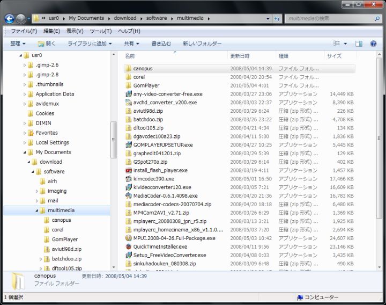Toggle the preview pane icon

(359, 43)
